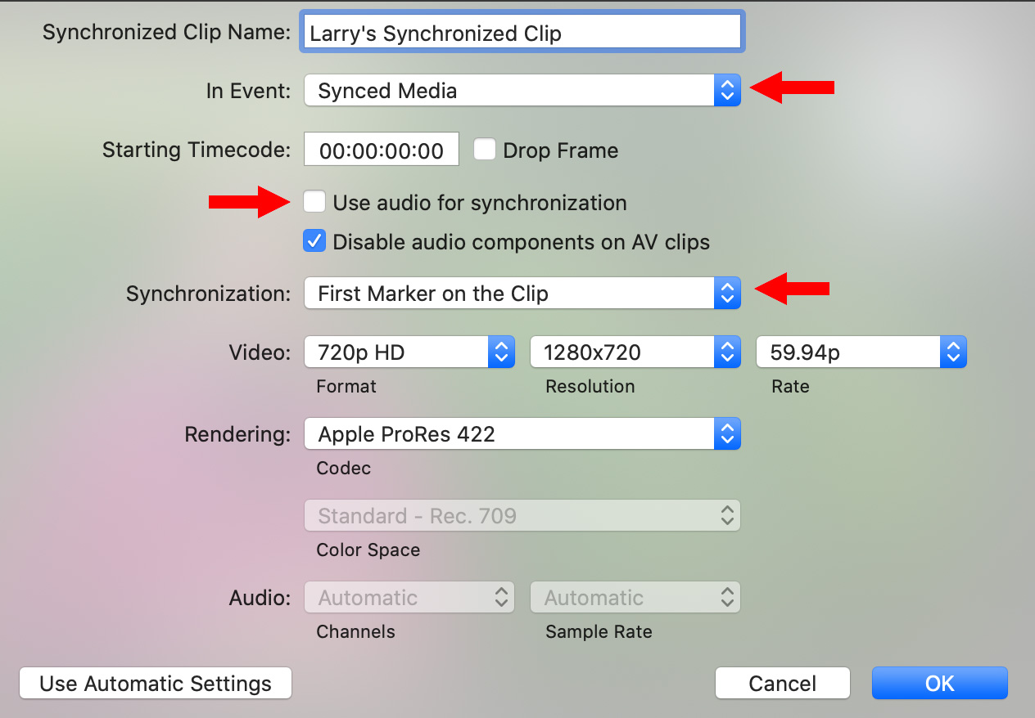Check Use audio for synchronization

[314, 202]
